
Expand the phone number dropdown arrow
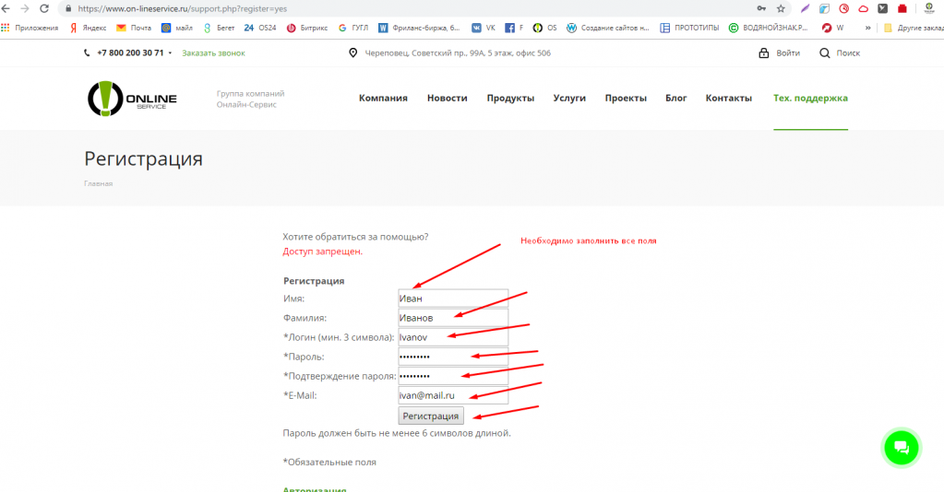pos(171,53)
